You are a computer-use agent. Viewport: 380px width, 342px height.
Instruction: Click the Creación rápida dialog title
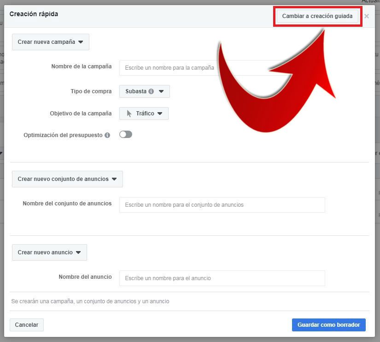(34, 14)
